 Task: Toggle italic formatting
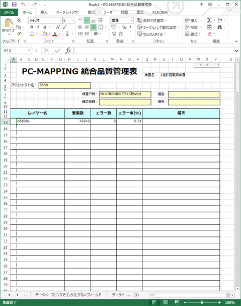[38, 27]
